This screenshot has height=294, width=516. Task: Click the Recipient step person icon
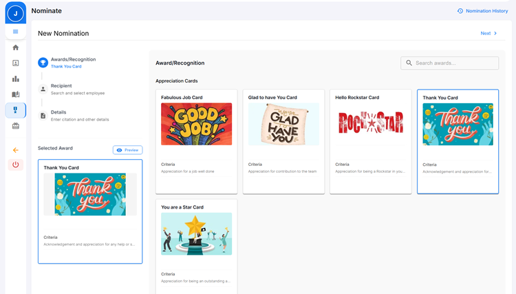[x=43, y=89]
